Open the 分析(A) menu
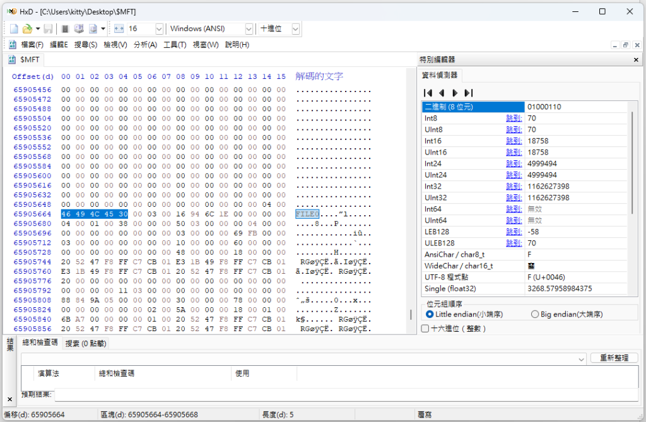 pyautogui.click(x=146, y=45)
